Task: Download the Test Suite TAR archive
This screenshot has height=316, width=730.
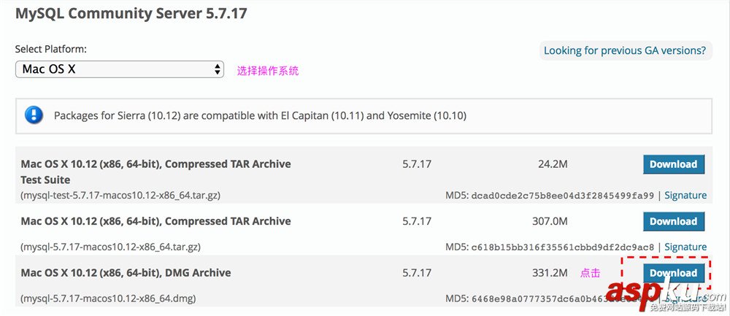Action: (673, 164)
